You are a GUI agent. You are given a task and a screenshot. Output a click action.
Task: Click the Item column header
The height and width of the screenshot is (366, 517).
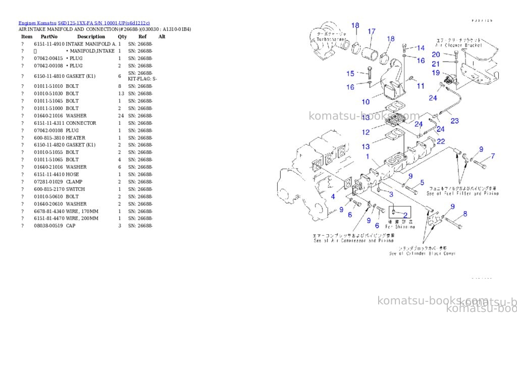(27, 36)
